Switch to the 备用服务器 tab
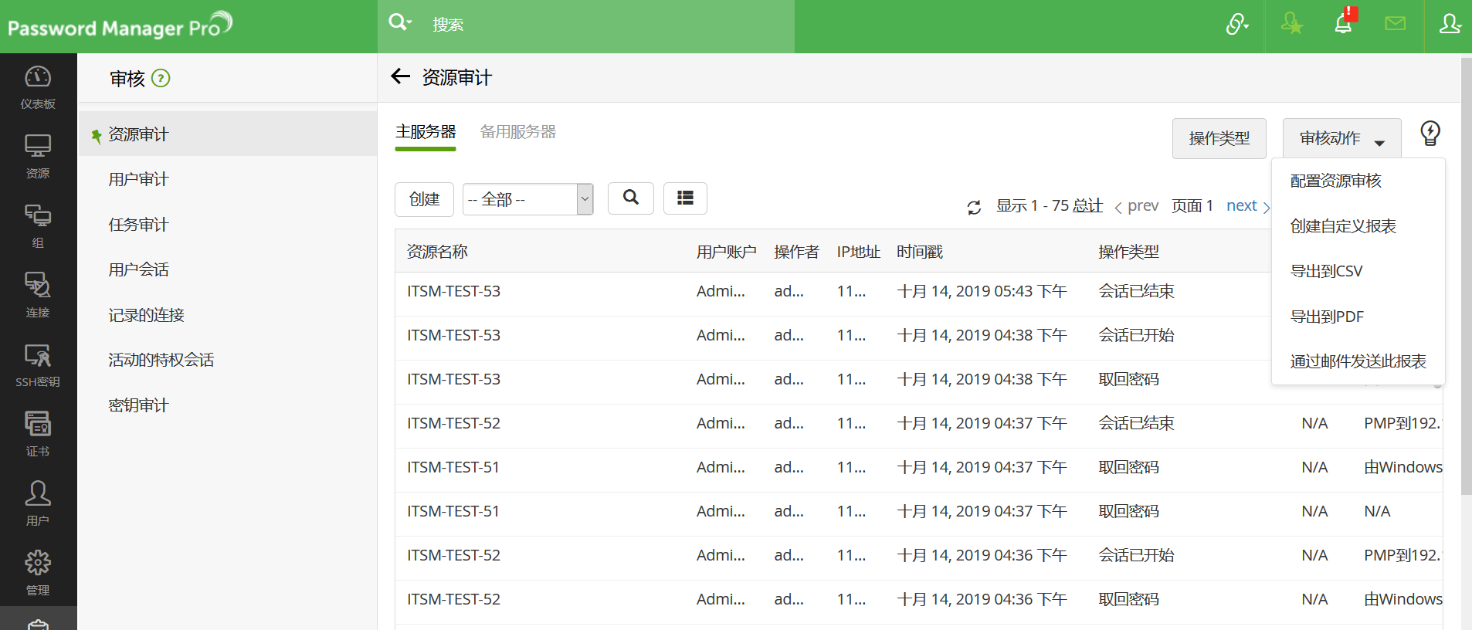 point(517,132)
